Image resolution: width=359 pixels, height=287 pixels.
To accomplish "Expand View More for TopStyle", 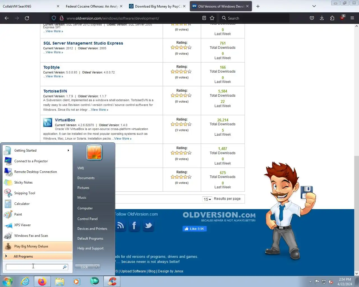I will pos(54,77).
